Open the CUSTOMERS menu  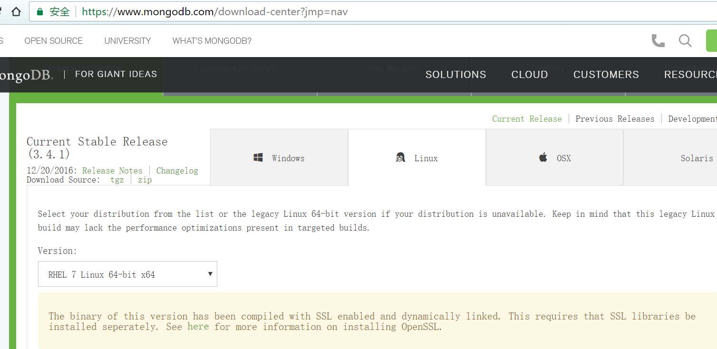pyautogui.click(x=606, y=75)
